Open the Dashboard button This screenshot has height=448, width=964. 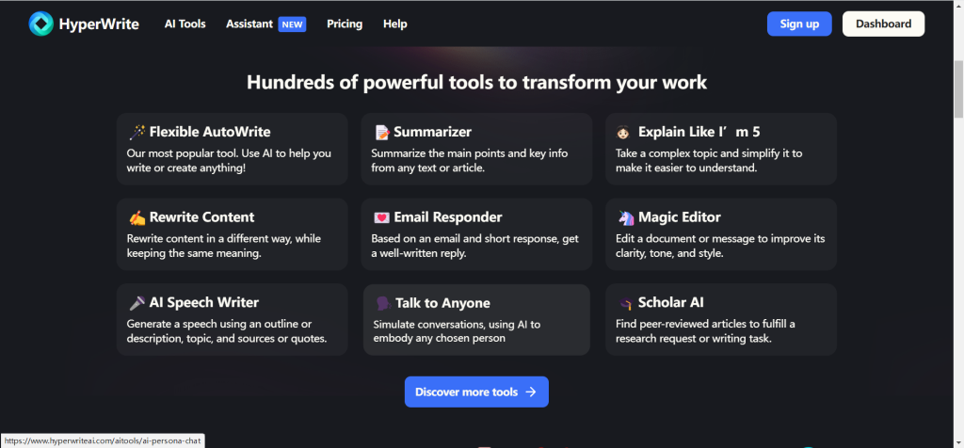(883, 24)
